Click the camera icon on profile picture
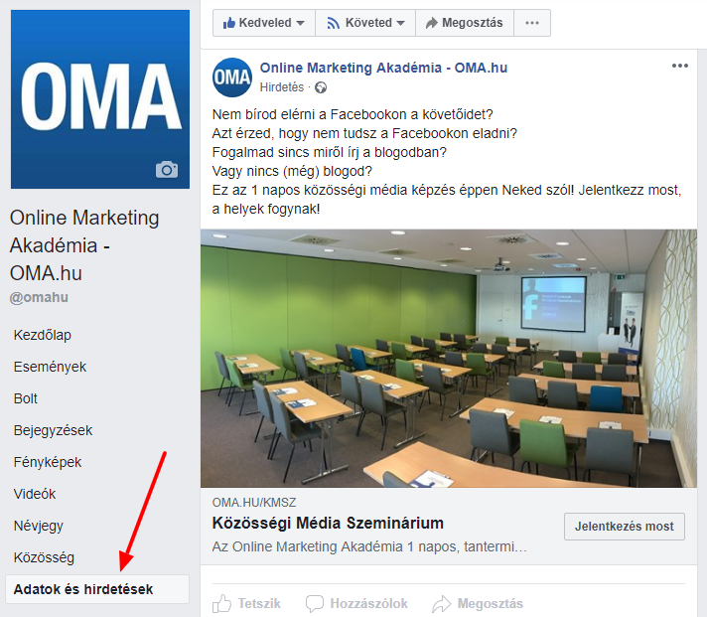The height and width of the screenshot is (617, 707). pyautogui.click(x=167, y=170)
